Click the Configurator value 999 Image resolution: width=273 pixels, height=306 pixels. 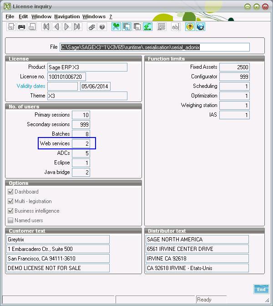pyautogui.click(x=234, y=76)
